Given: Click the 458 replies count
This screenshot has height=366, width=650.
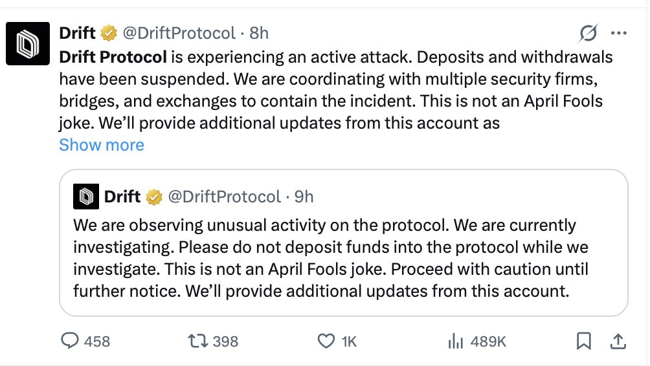Looking at the screenshot, I should 97,341.
